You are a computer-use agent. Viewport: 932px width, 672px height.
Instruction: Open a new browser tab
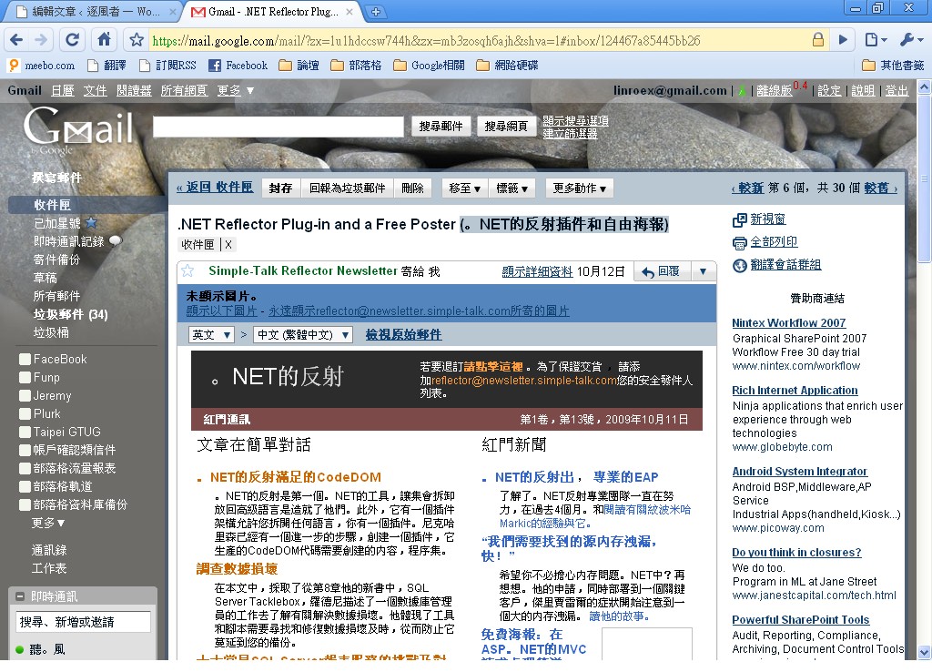pos(376,11)
